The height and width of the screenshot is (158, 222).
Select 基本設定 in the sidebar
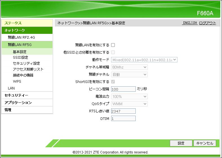tap(27, 52)
